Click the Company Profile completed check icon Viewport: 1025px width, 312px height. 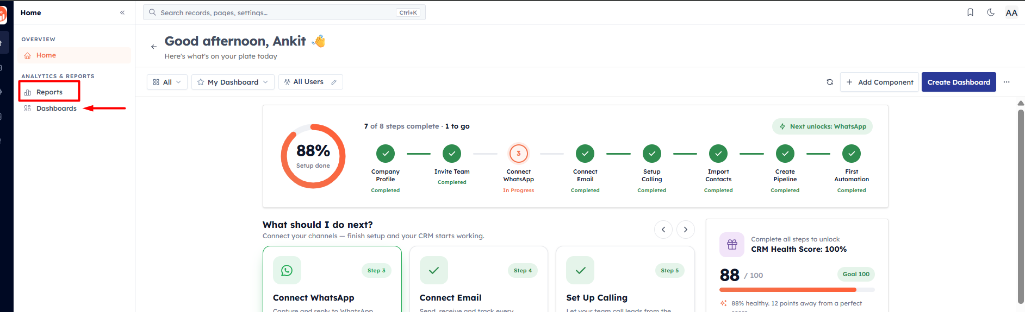coord(386,154)
